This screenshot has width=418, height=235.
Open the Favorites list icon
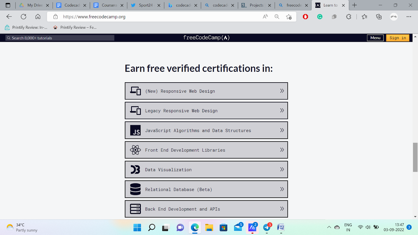(364, 17)
